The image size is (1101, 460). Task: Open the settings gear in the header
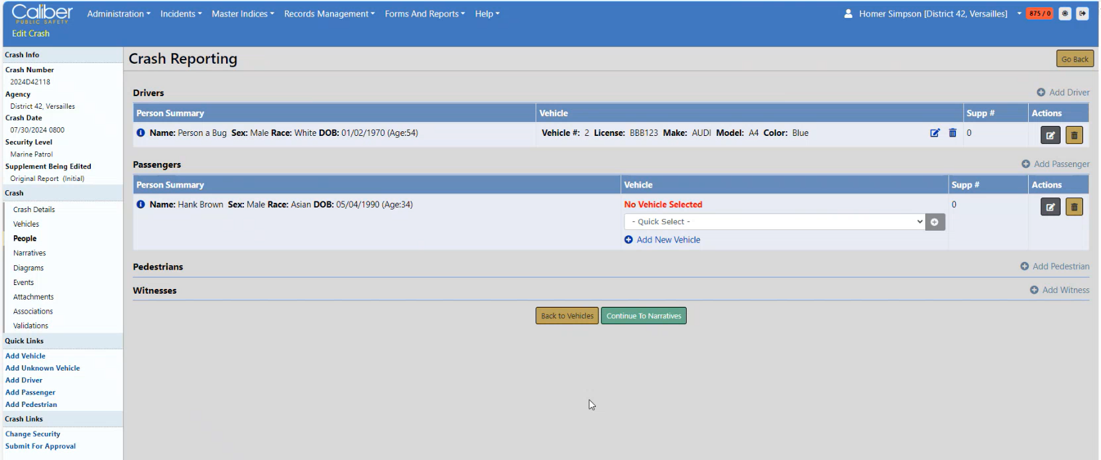(1065, 13)
